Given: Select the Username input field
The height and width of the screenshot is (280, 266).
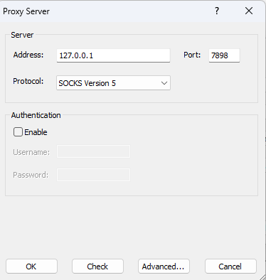Looking at the screenshot, I should pos(93,151).
